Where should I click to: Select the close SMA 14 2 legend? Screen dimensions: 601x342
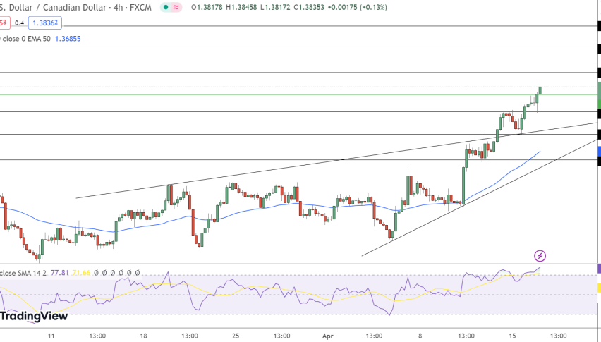coord(23,273)
